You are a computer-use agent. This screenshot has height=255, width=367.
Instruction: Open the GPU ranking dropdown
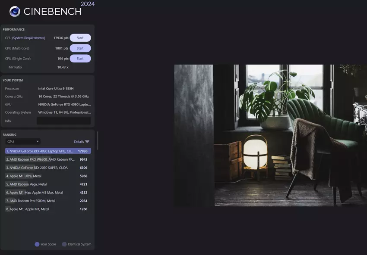tap(23, 141)
